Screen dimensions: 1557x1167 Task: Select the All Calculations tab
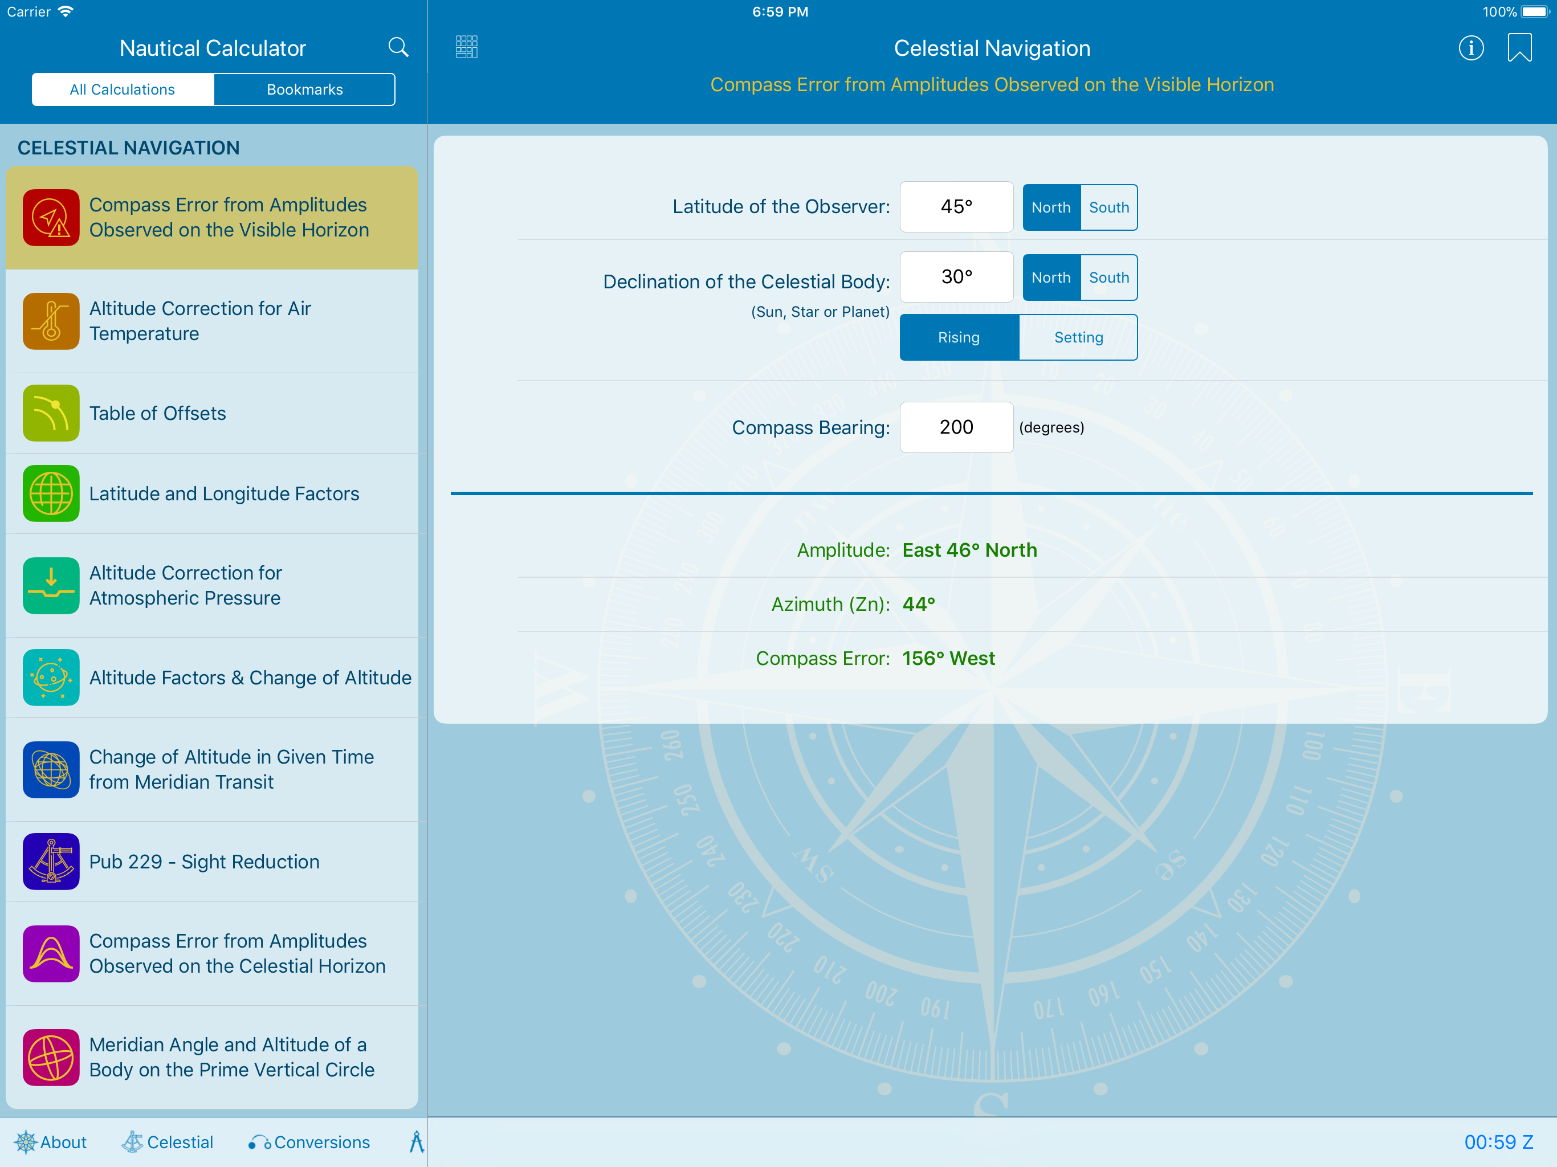(123, 89)
